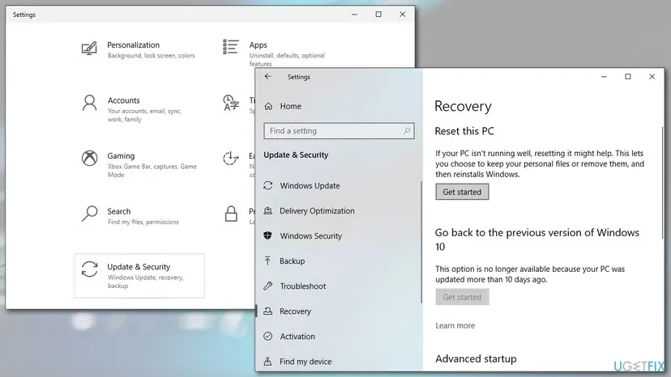Click the Home house icon in sidebar
Screen dimensions: 671x377
point(268,106)
